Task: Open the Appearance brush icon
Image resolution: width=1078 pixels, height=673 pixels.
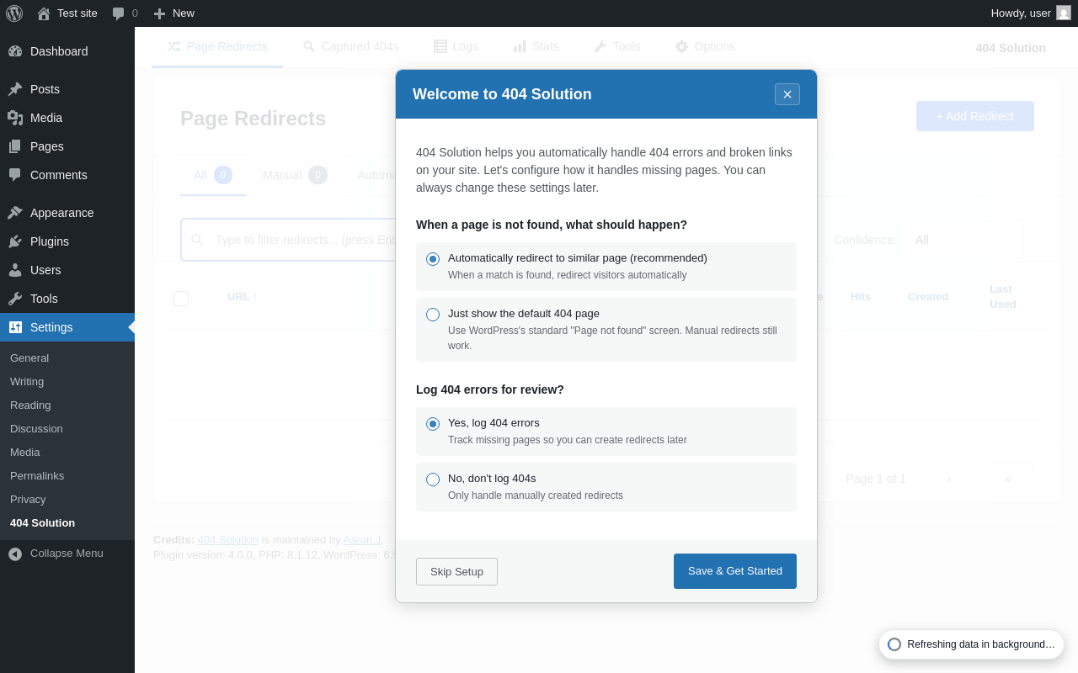Action: pos(15,213)
